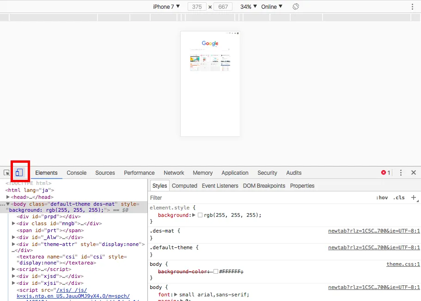The height and width of the screenshot is (301, 421).
Task: Click :hov to force element state
Action: 382,197
